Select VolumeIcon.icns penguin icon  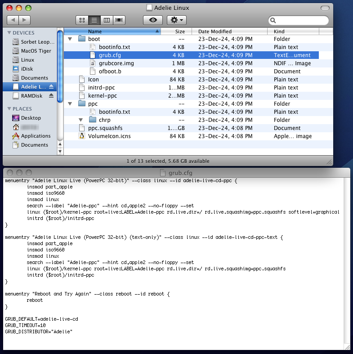pos(82,136)
